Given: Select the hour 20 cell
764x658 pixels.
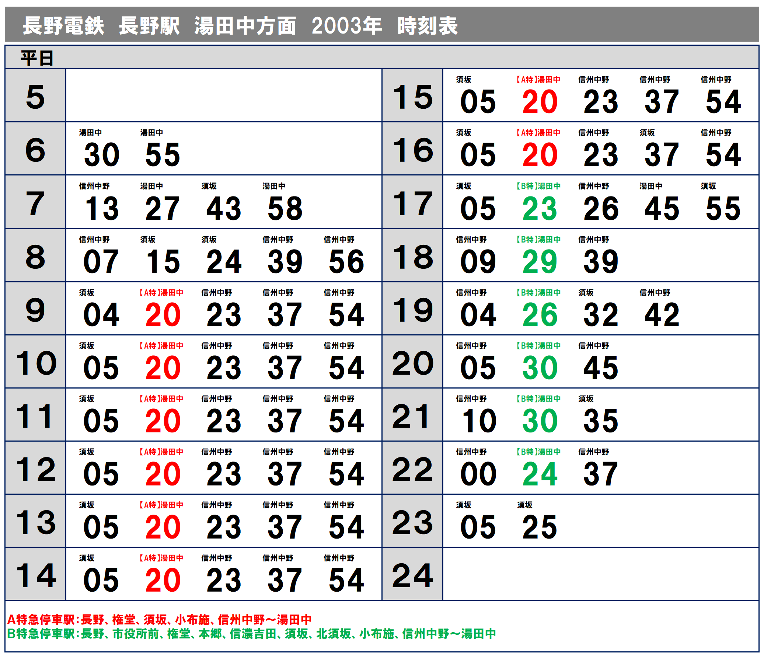Looking at the screenshot, I should 413,362.
